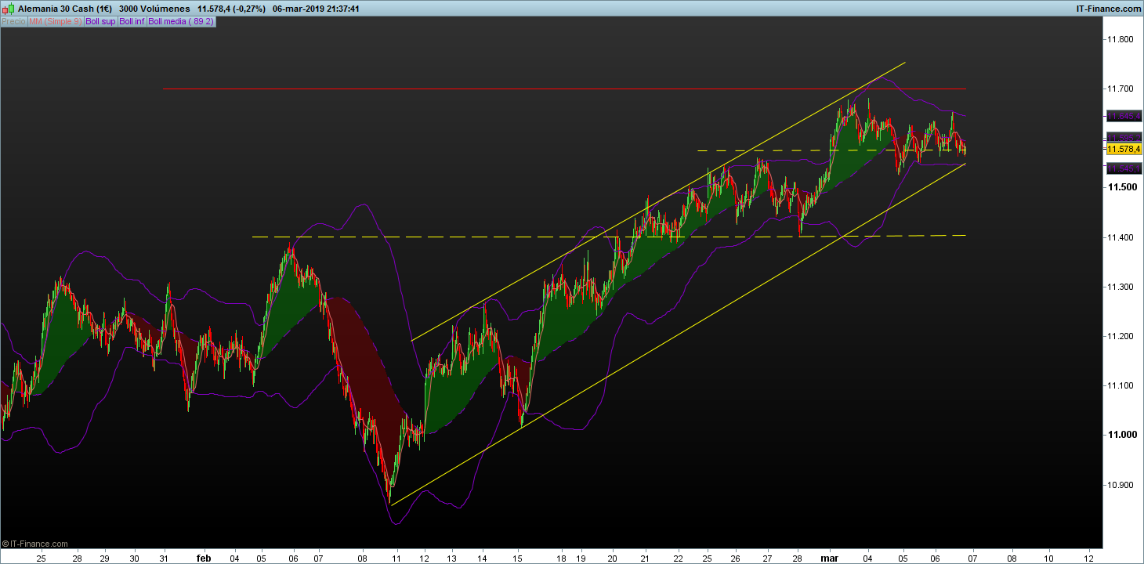The width and height of the screenshot is (1144, 564).
Task: Click the 11.000 level on price axis
Action: [x=1120, y=435]
